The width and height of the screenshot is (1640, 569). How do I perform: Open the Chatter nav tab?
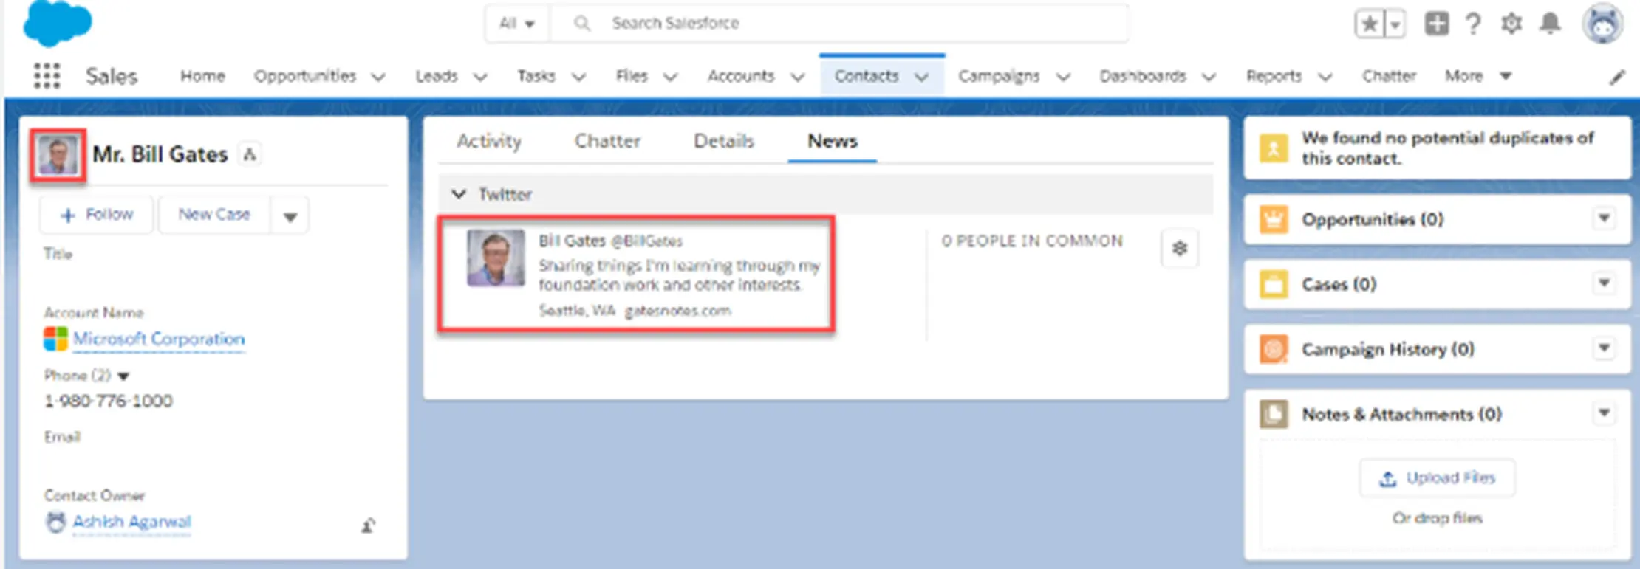pyautogui.click(x=1389, y=76)
